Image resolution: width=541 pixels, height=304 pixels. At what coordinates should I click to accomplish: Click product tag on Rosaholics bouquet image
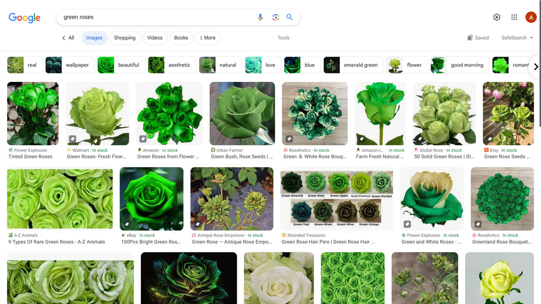click(x=289, y=138)
